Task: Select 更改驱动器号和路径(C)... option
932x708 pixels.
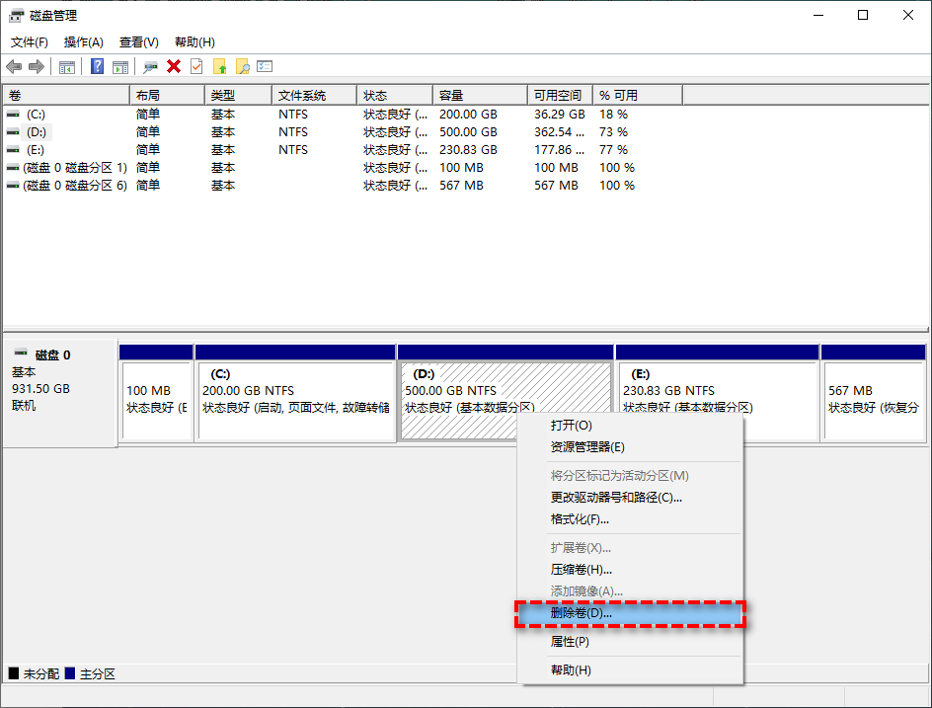Action: click(x=615, y=498)
